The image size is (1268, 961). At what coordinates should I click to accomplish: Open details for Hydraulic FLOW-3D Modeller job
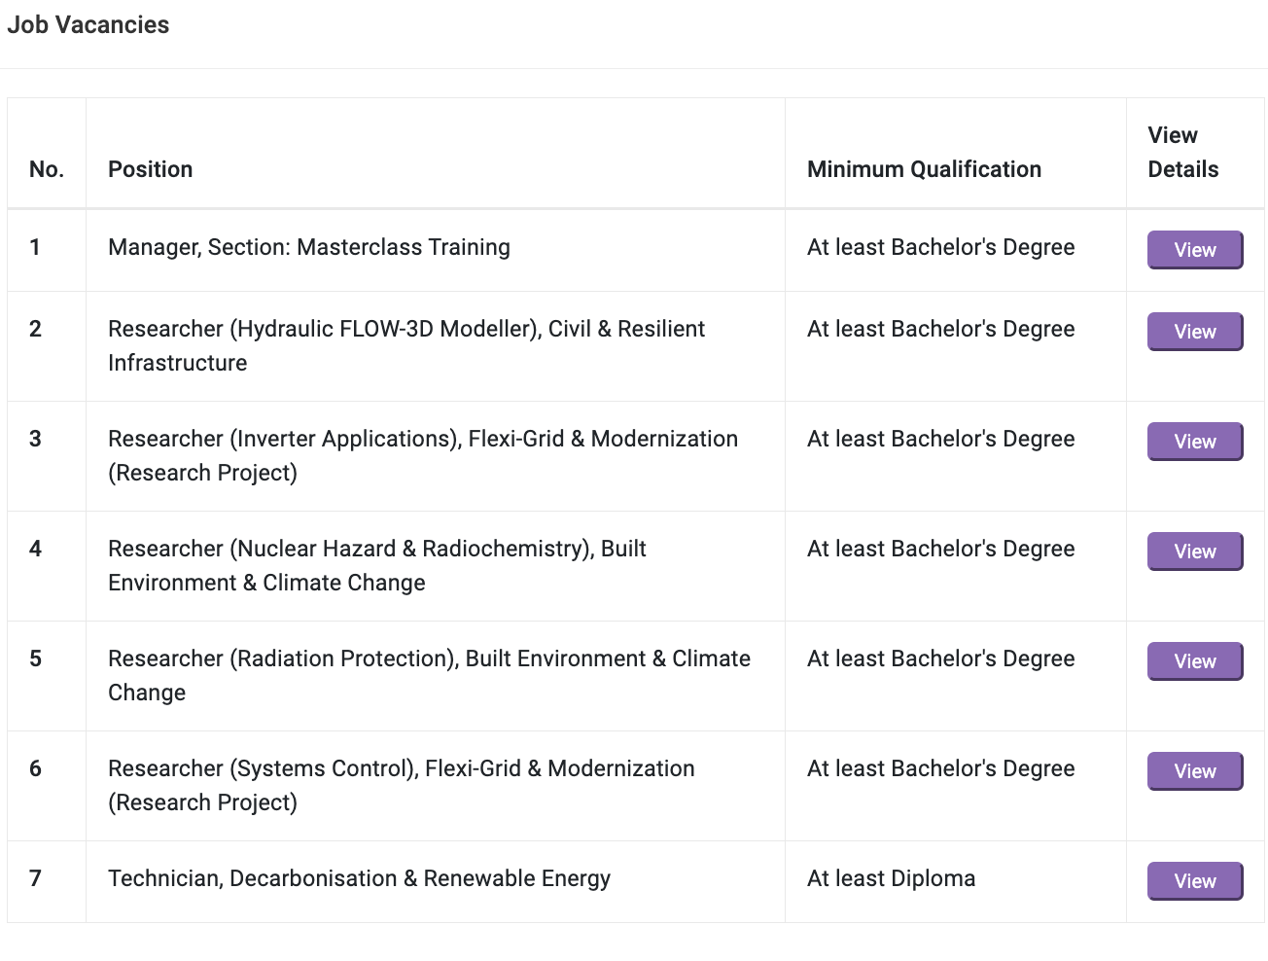click(x=1194, y=332)
